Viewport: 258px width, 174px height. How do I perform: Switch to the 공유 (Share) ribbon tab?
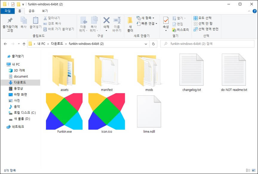[x=31, y=11]
